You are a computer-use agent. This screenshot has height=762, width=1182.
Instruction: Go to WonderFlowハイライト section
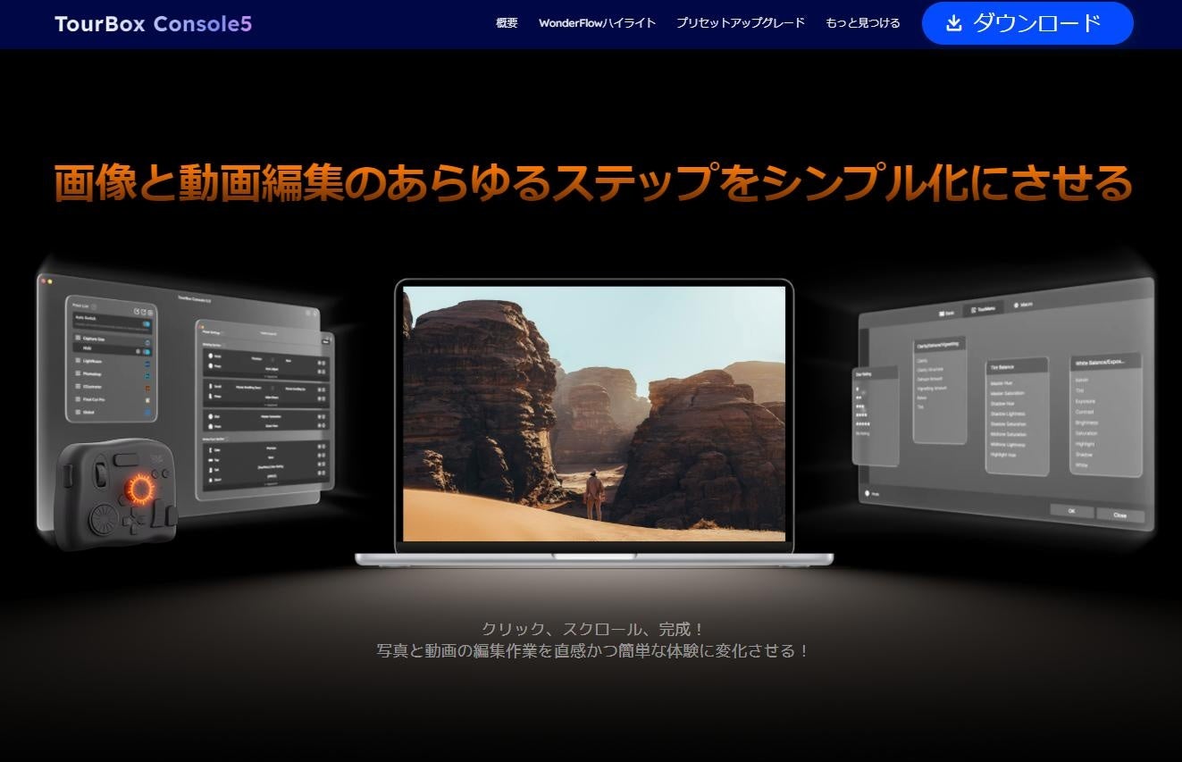coord(597,23)
